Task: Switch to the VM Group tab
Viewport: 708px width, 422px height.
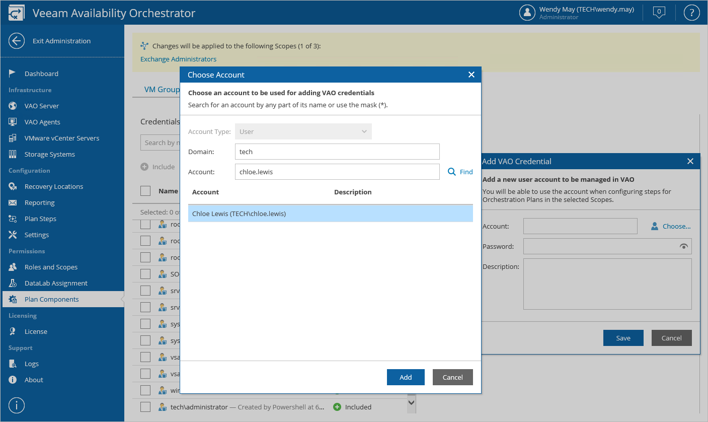Action: tap(162, 90)
